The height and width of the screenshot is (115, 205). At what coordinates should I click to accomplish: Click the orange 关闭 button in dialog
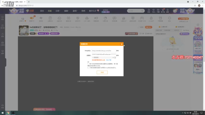point(102,72)
